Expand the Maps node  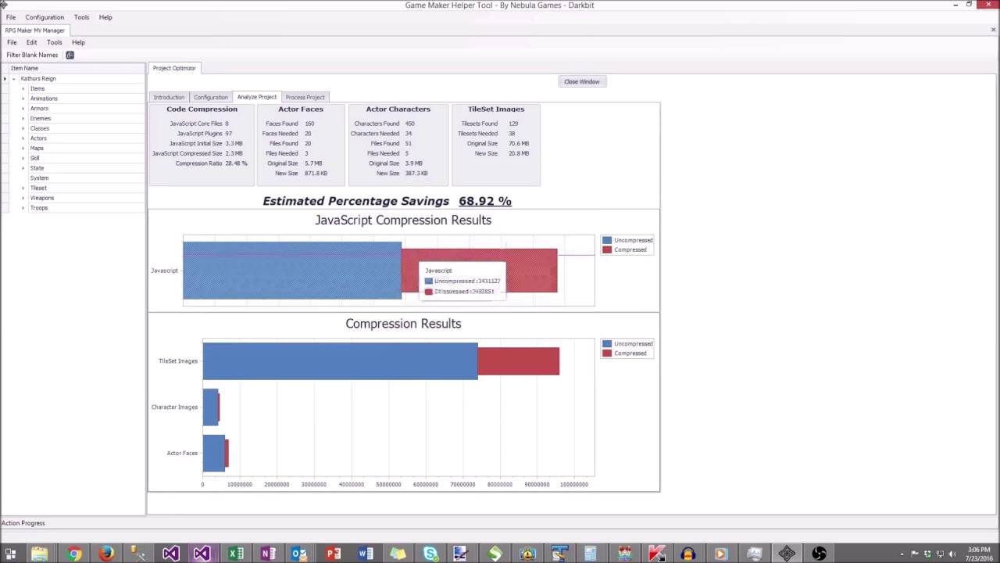[x=23, y=148]
